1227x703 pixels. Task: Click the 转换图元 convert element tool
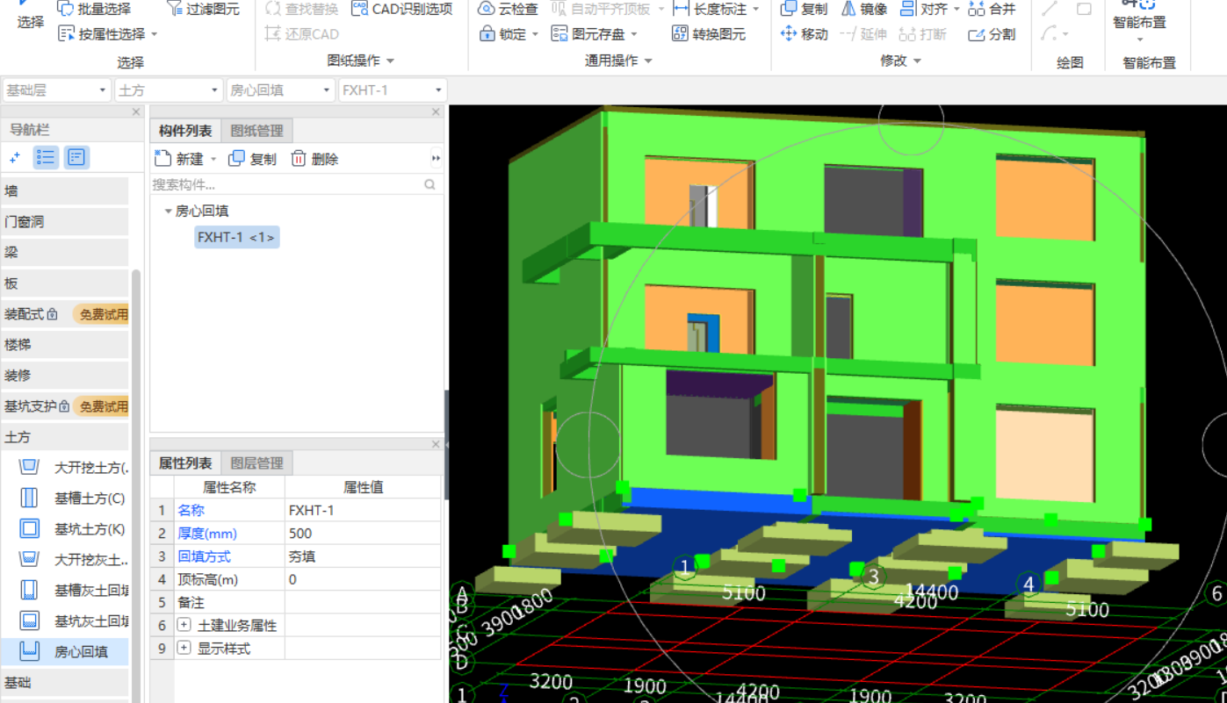pos(709,34)
